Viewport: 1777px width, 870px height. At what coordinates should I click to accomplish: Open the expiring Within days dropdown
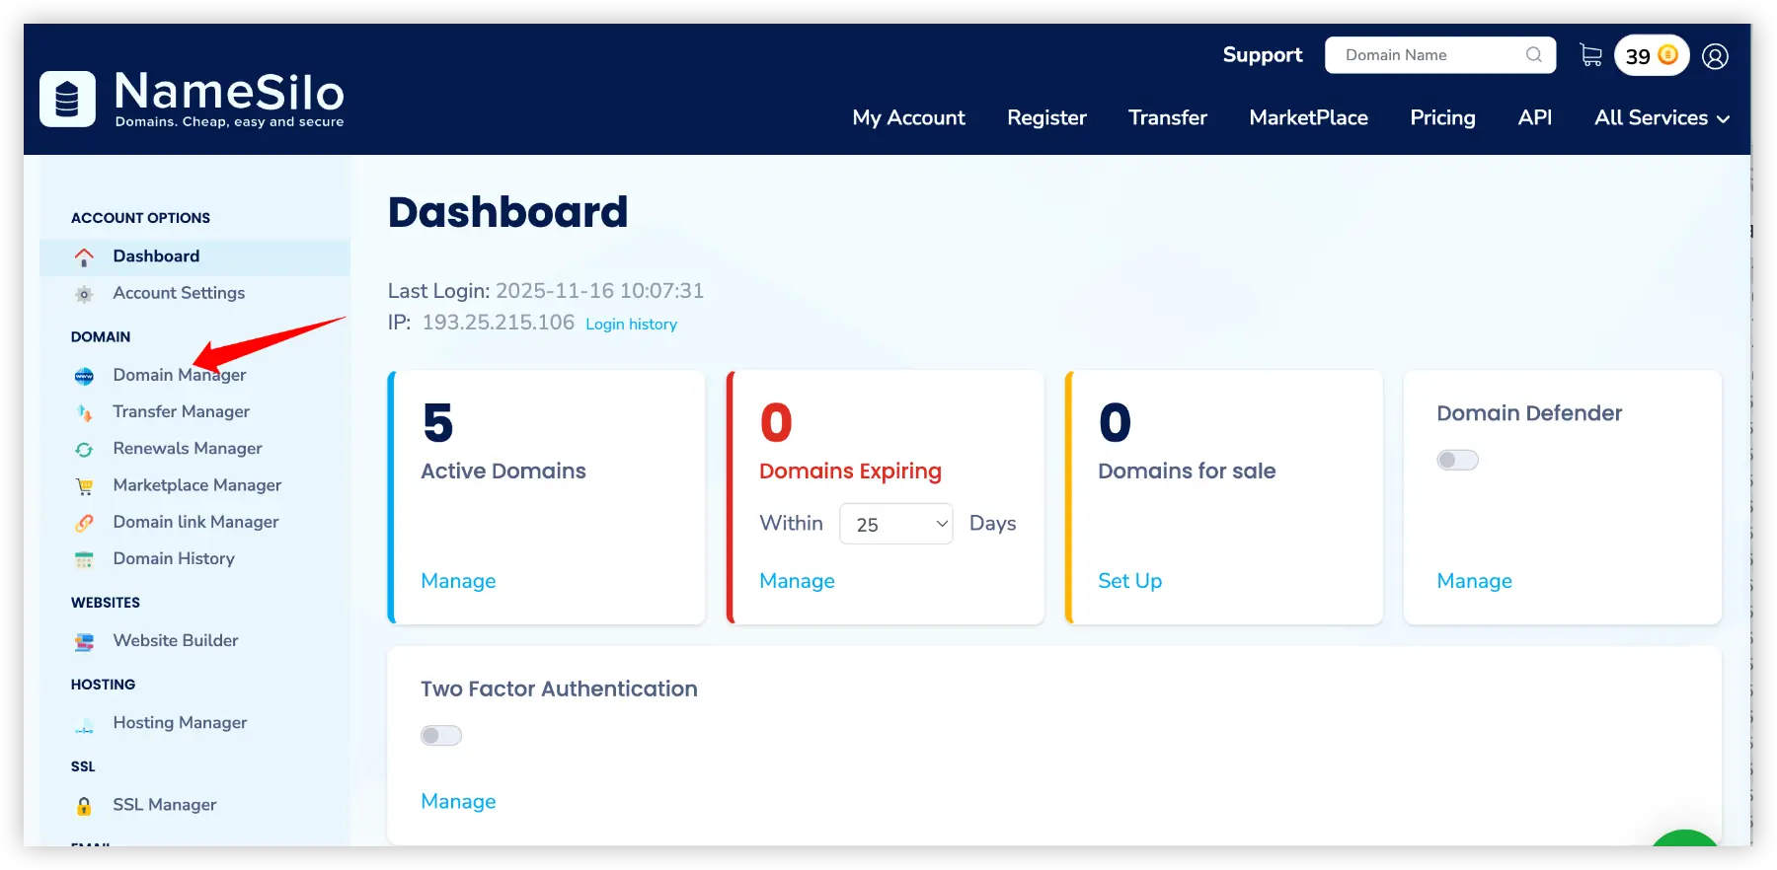coord(896,524)
